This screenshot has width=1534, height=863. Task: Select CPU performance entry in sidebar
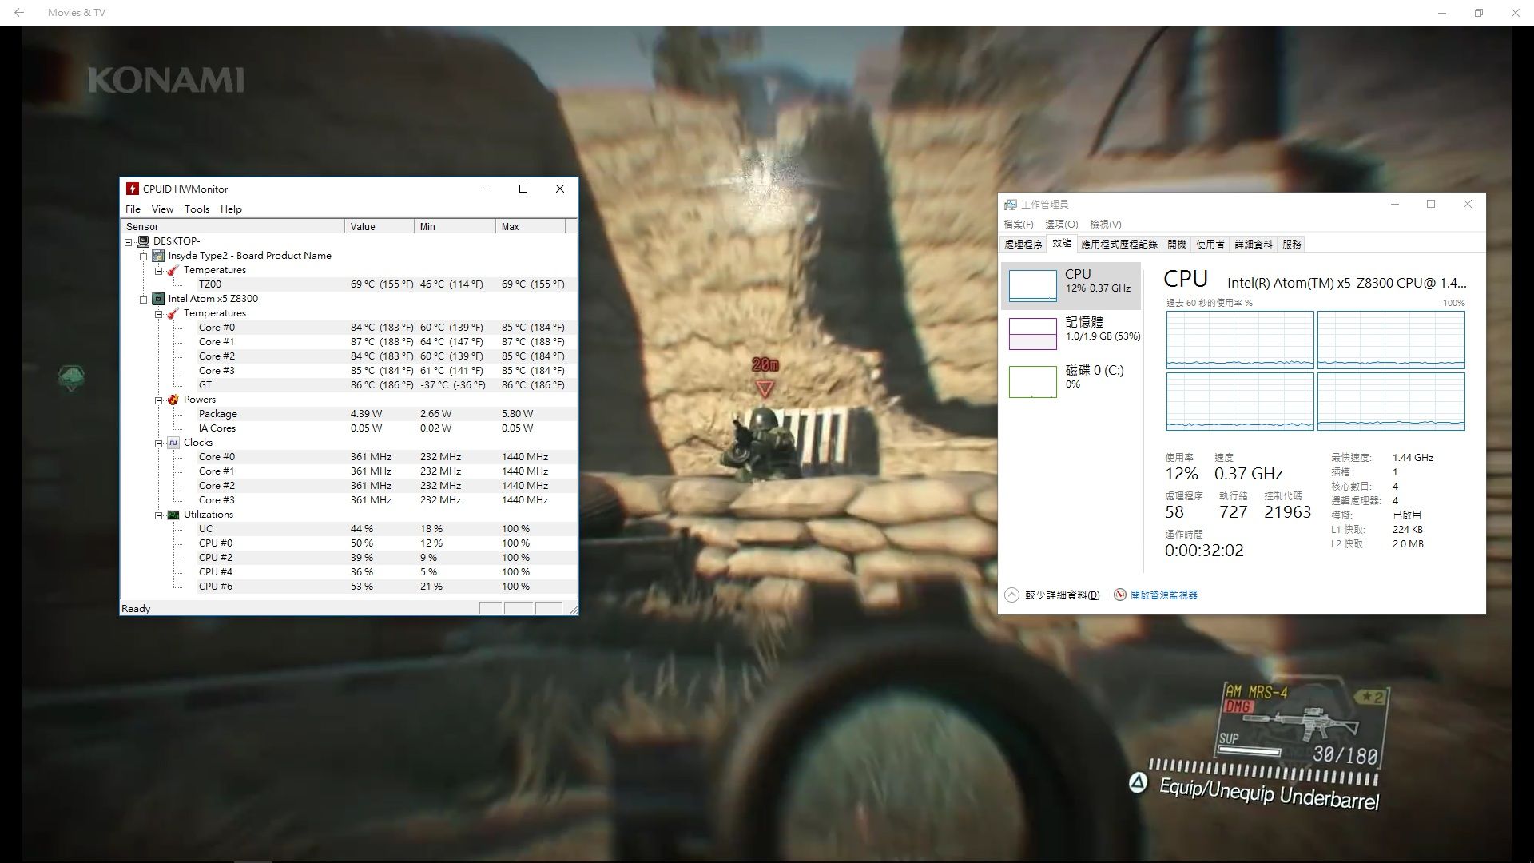pos(1071,285)
